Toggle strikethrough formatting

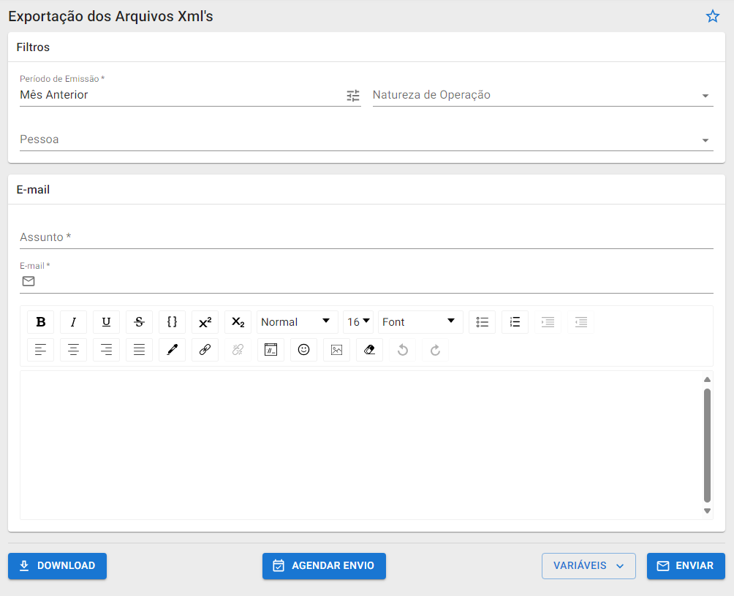[x=139, y=322]
